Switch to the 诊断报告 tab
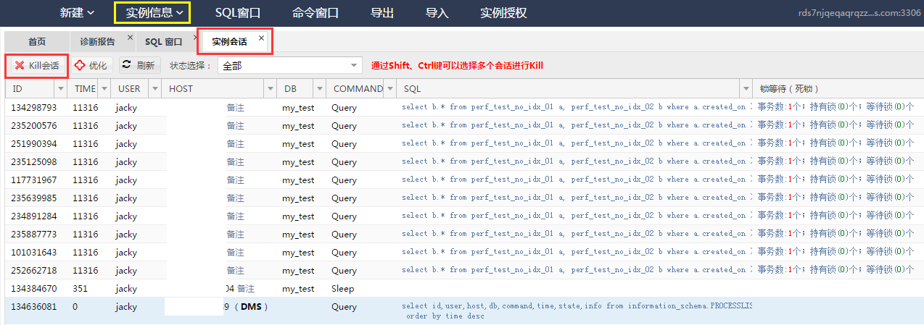 pyautogui.click(x=96, y=42)
